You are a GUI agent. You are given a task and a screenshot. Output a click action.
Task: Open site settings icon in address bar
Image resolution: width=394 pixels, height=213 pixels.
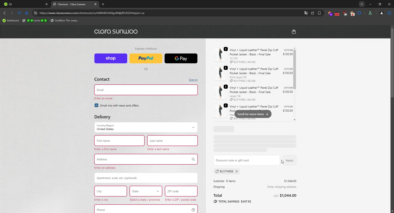coord(35,13)
